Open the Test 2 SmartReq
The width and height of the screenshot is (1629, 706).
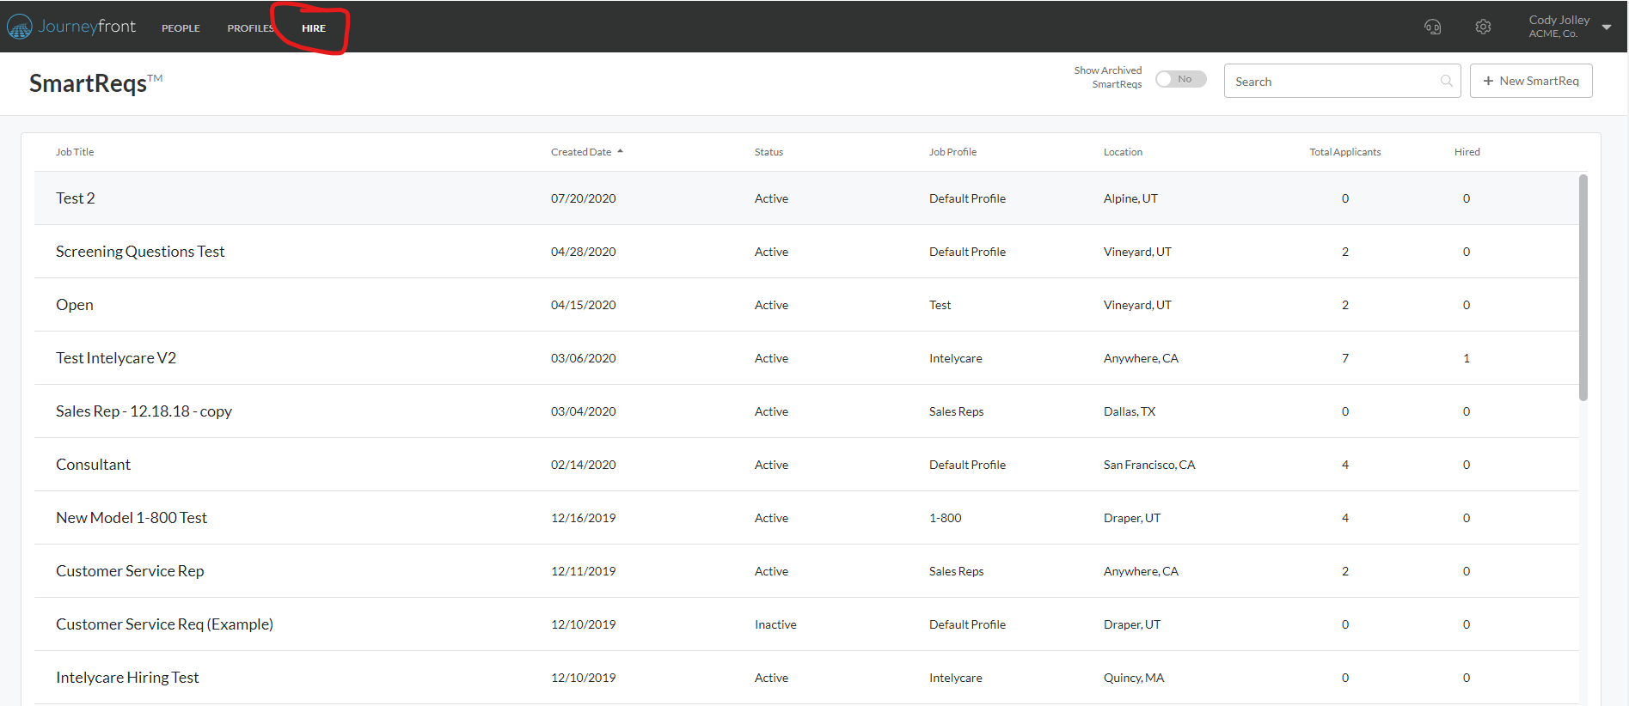click(x=76, y=198)
